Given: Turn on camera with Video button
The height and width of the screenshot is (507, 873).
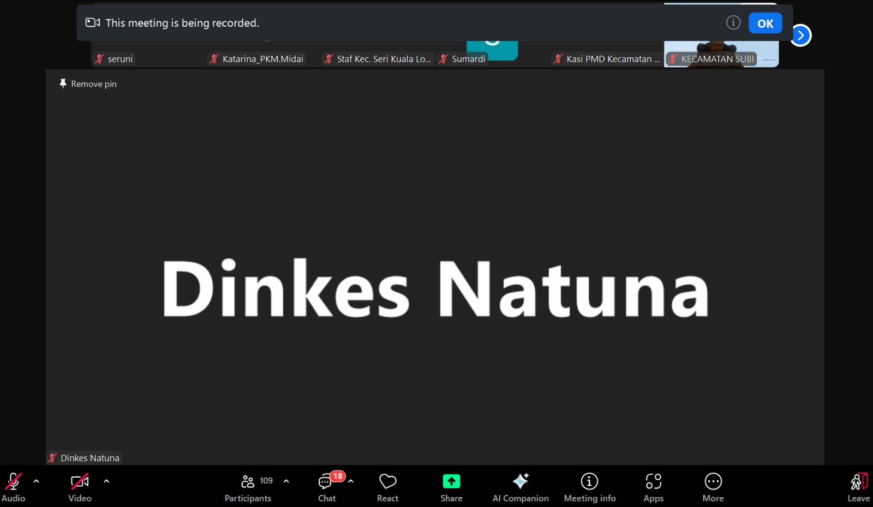Looking at the screenshot, I should (x=80, y=487).
